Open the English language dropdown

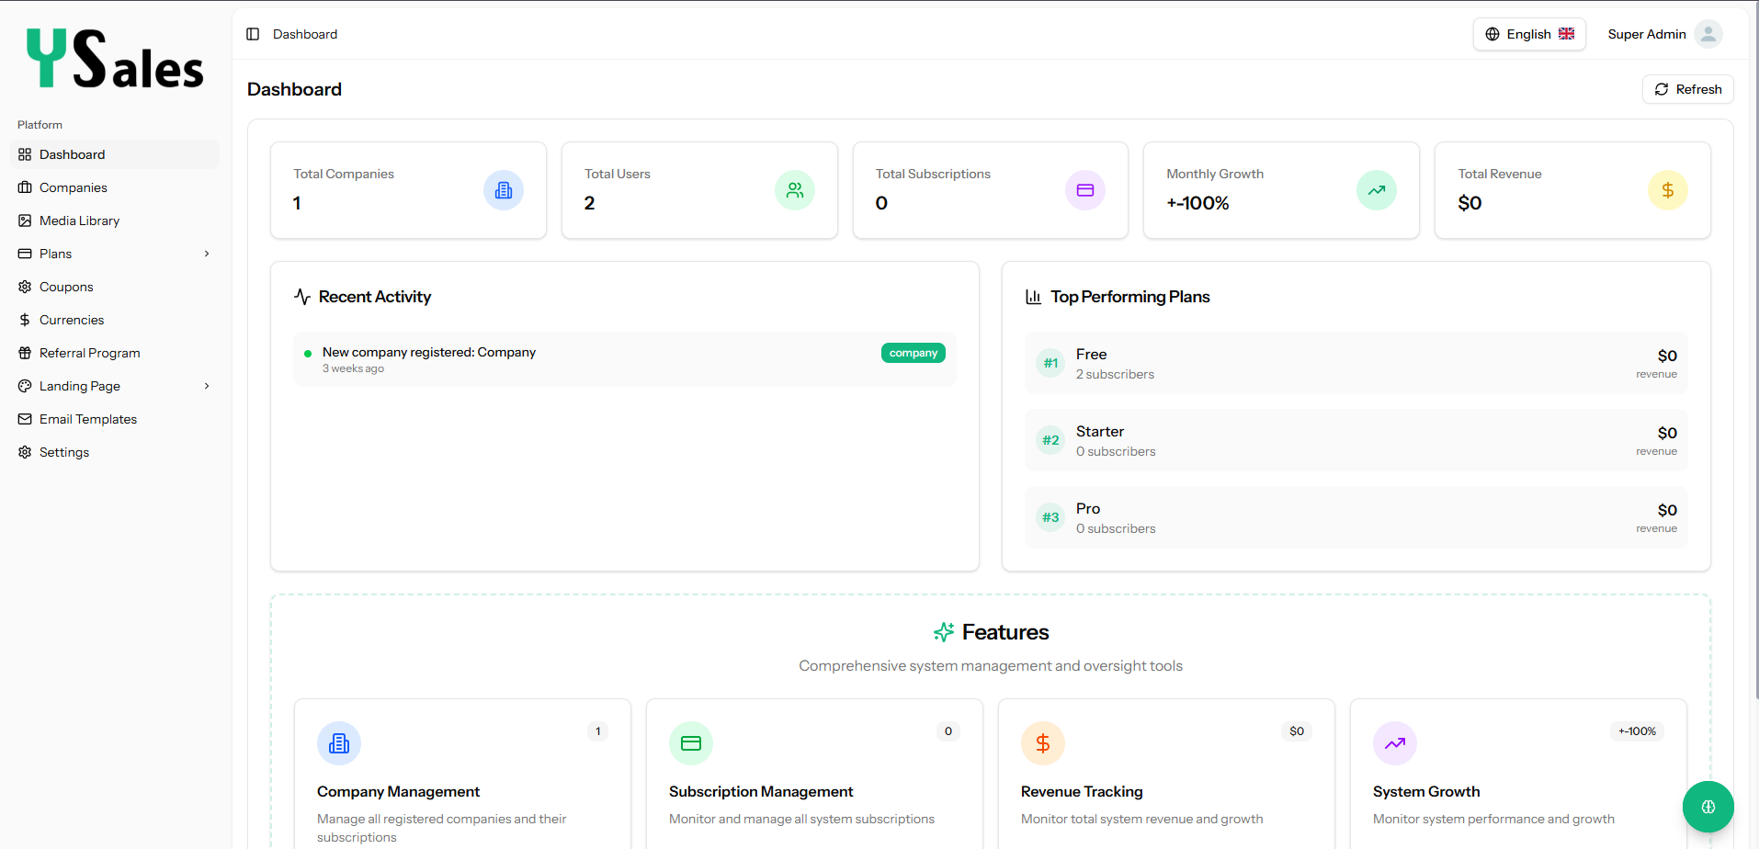(x=1529, y=34)
